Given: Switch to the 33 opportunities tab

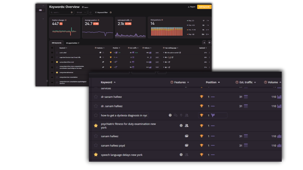Looking at the screenshot, I should (71, 43).
